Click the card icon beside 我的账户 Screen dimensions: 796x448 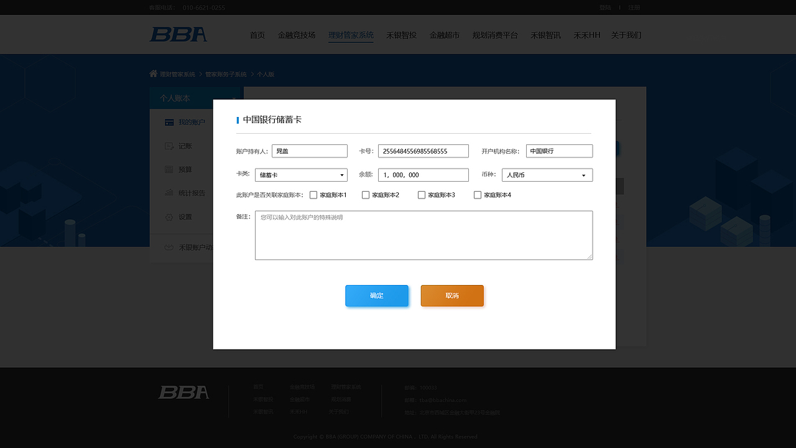(169, 123)
